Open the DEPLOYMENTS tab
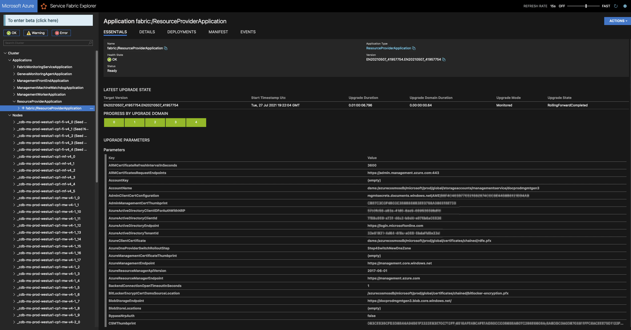Screen dimensions: 631x330 point(182,32)
